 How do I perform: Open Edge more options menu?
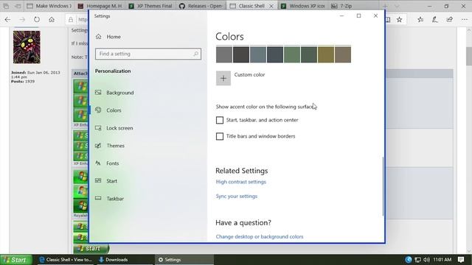(465, 20)
